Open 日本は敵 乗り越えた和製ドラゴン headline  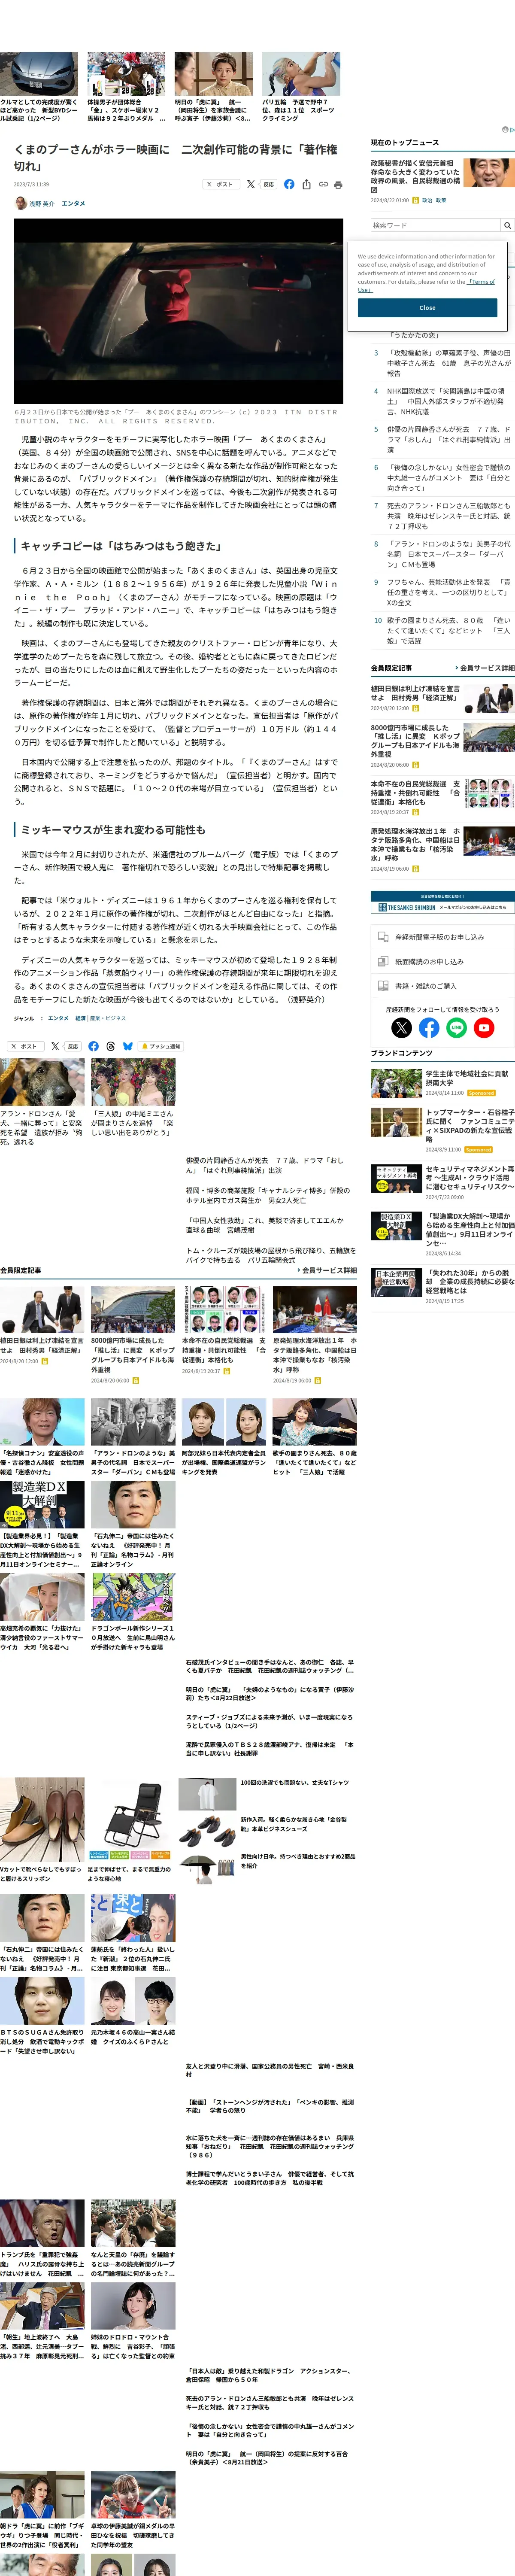pos(270,2374)
